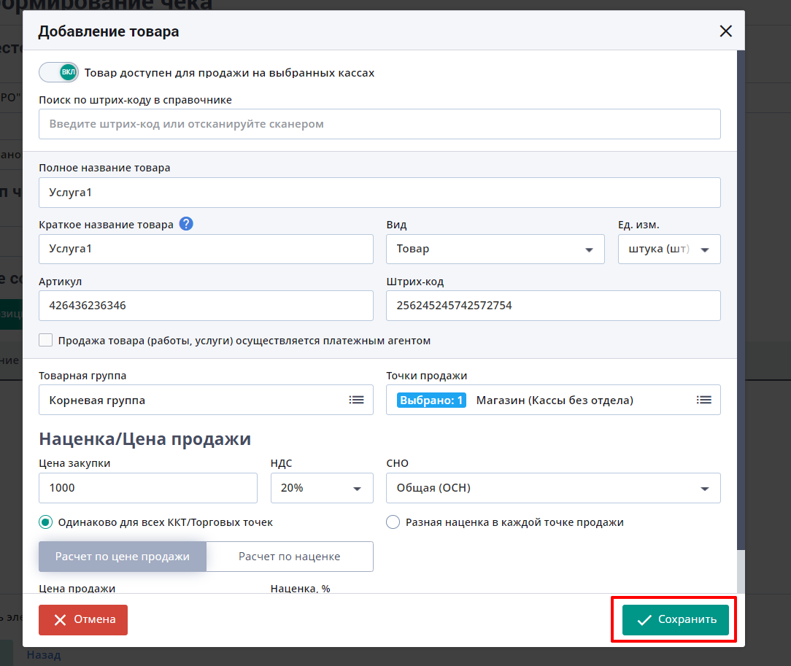This screenshot has height=666, width=791.
Task: Click the Назад link behind dialog
Action: (x=44, y=655)
